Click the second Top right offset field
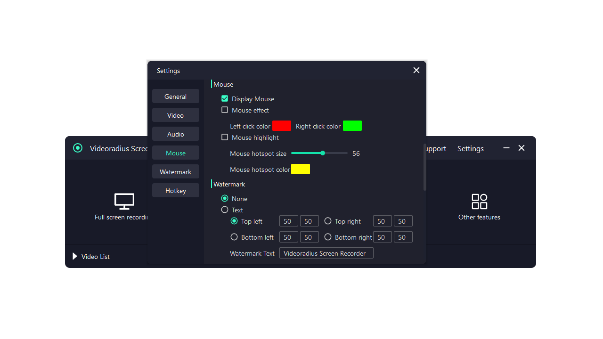This screenshot has height=339, width=603. 403,221
